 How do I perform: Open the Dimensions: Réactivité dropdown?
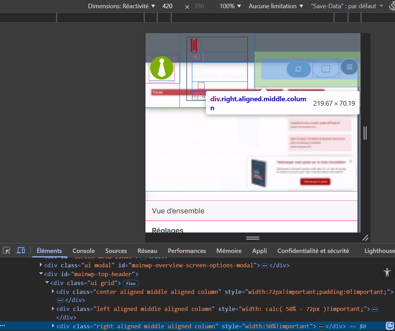point(121,6)
